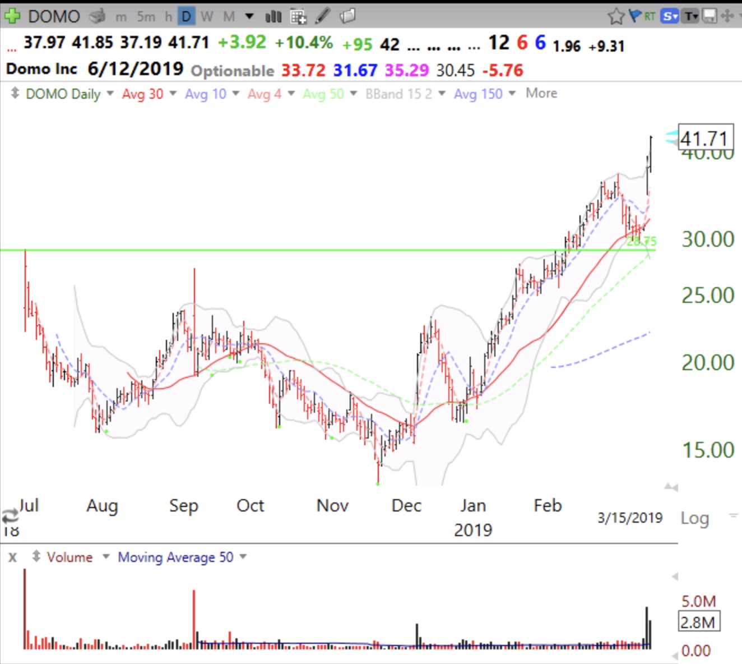Open the BBand 15 2 dropdown arrow
This screenshot has height=664, width=742.
tap(442, 93)
